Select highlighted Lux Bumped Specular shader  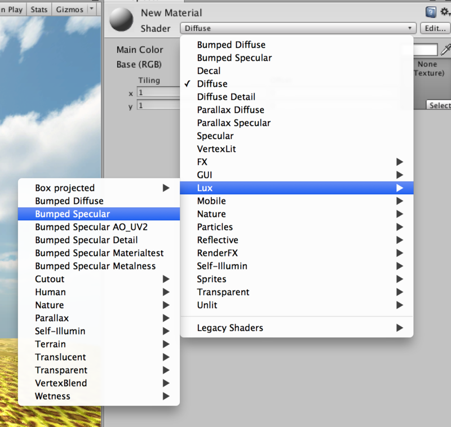click(x=99, y=214)
